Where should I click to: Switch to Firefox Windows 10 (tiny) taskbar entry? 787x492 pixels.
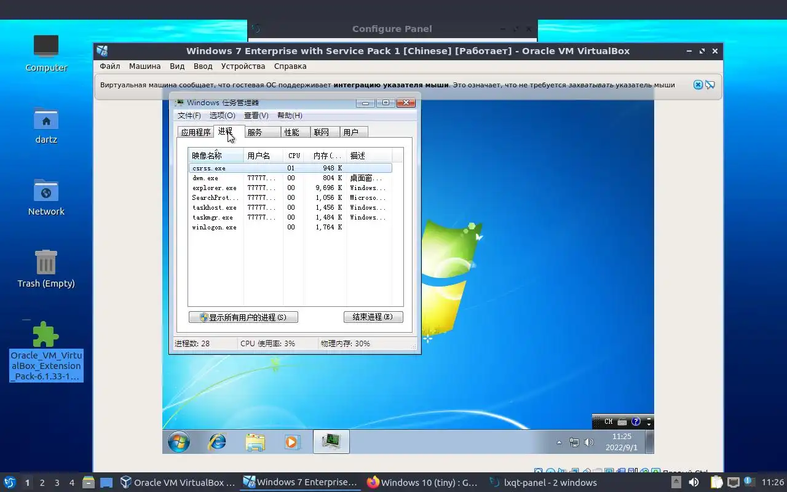tap(422, 482)
